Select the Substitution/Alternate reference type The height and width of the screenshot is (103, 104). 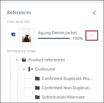(x=63, y=97)
